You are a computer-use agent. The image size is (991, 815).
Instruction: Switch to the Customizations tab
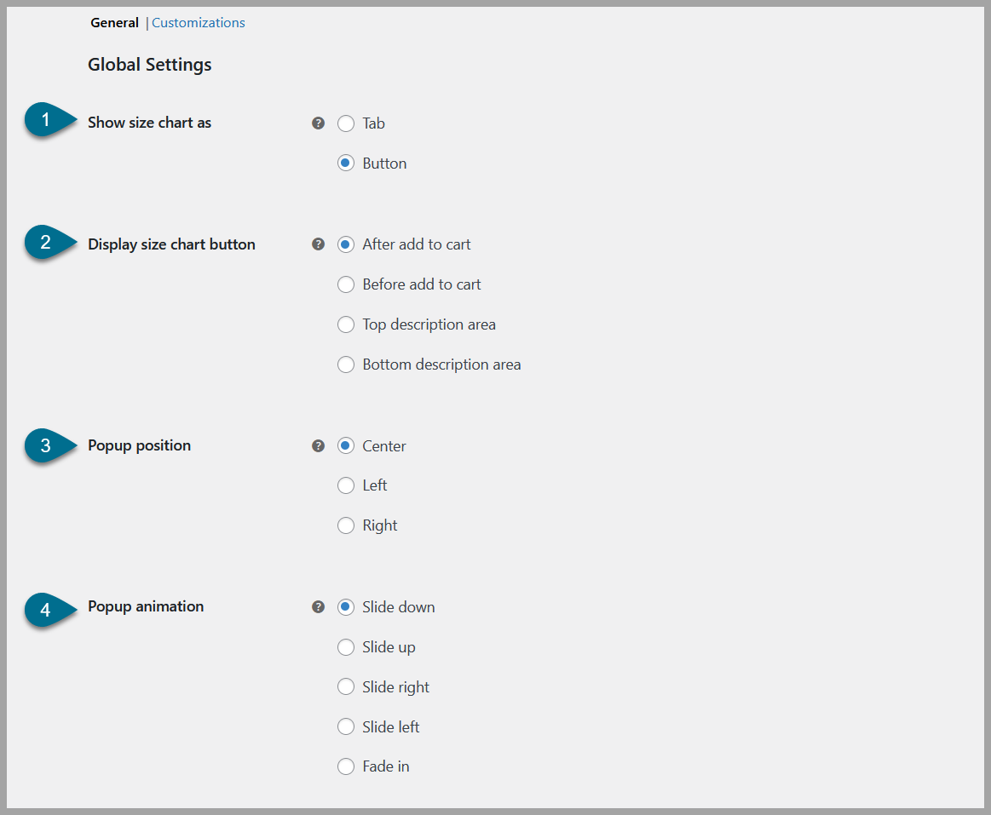pos(198,22)
